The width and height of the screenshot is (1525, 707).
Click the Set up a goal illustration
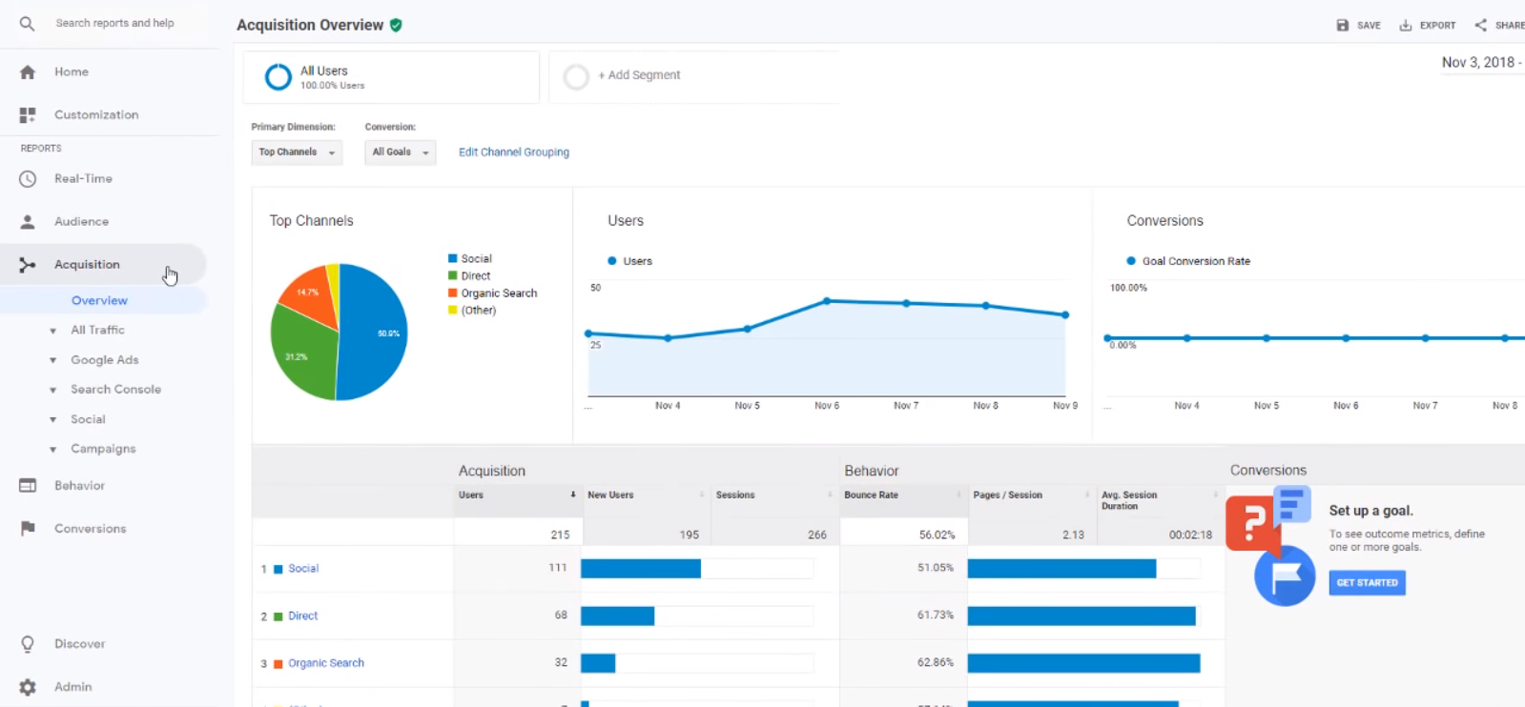pyautogui.click(x=1272, y=545)
